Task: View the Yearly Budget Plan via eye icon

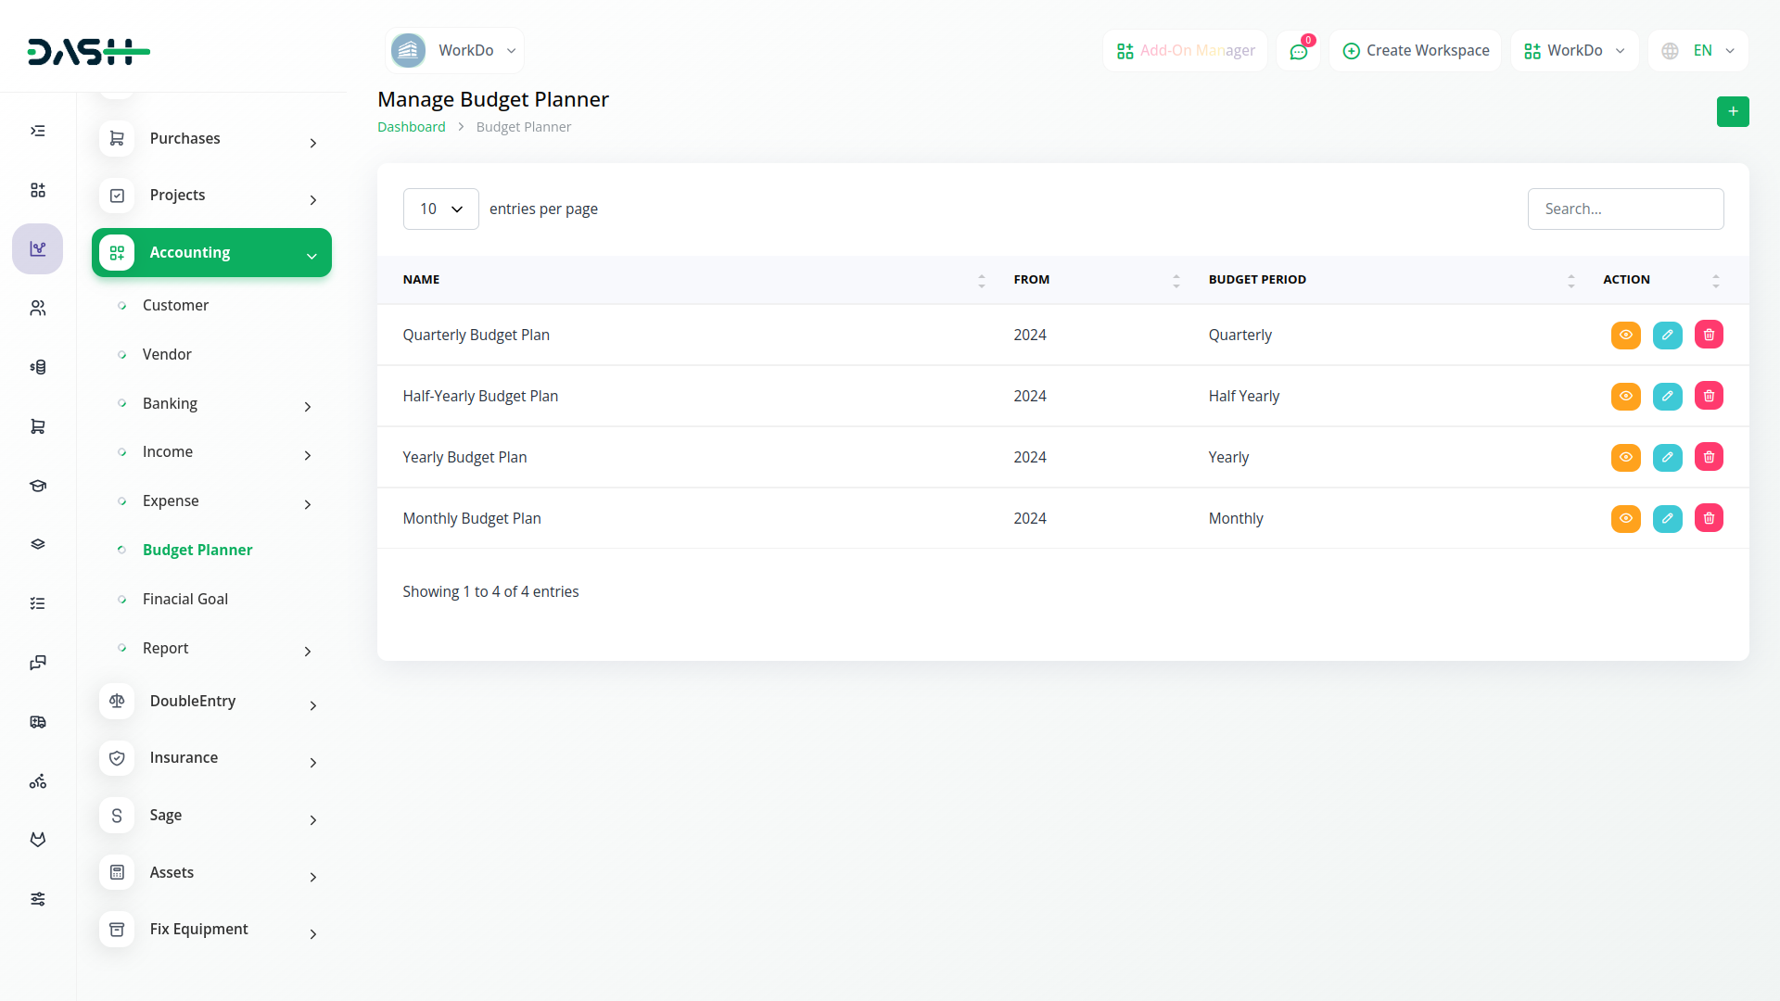Action: [x=1625, y=458]
